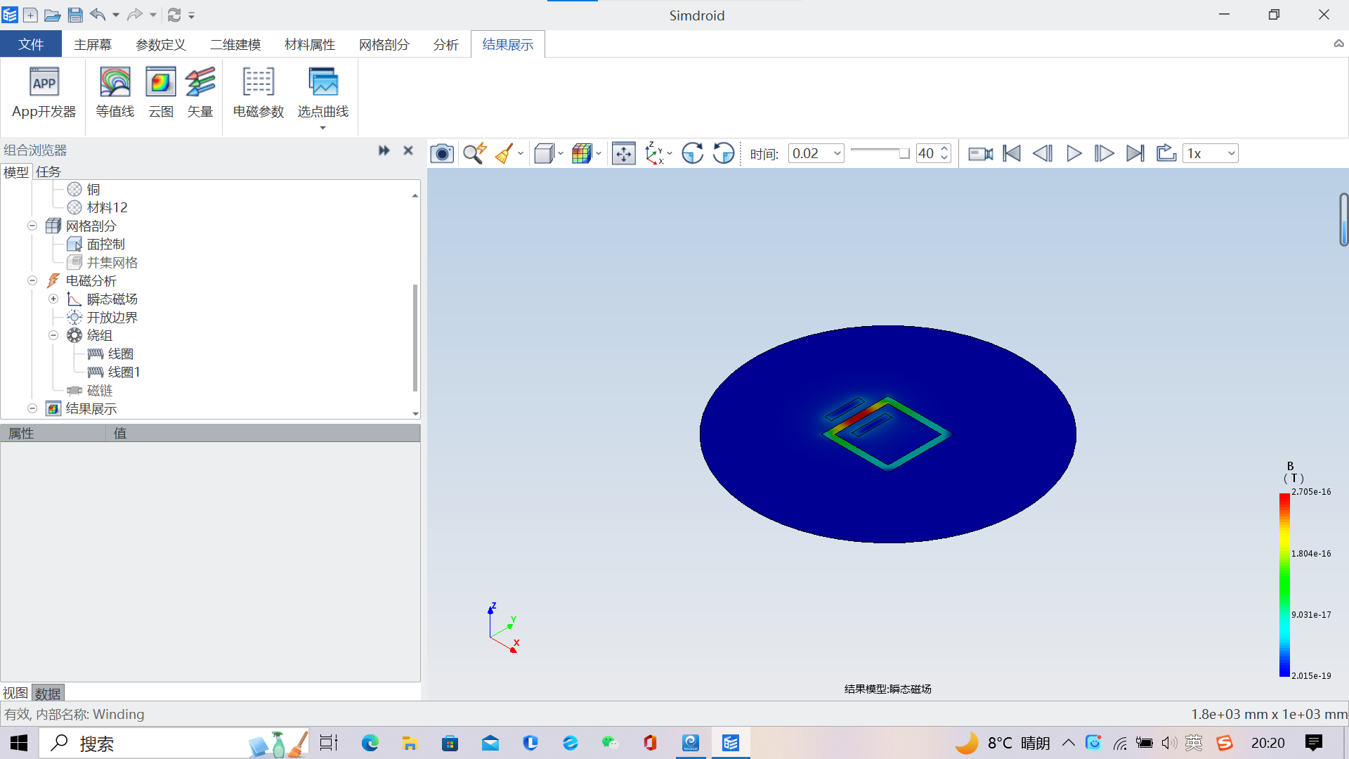Select the 线圈1 tree item

[124, 372]
